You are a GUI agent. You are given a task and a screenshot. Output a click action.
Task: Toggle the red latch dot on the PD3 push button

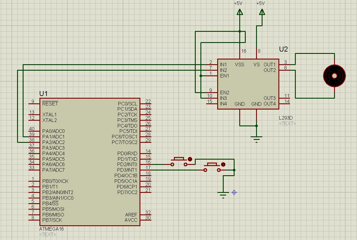(223, 164)
